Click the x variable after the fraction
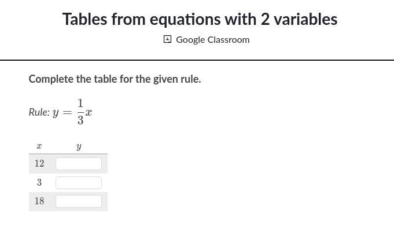Viewport: 394px width, 232px height. click(89, 112)
